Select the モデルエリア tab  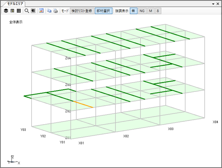(15, 4)
